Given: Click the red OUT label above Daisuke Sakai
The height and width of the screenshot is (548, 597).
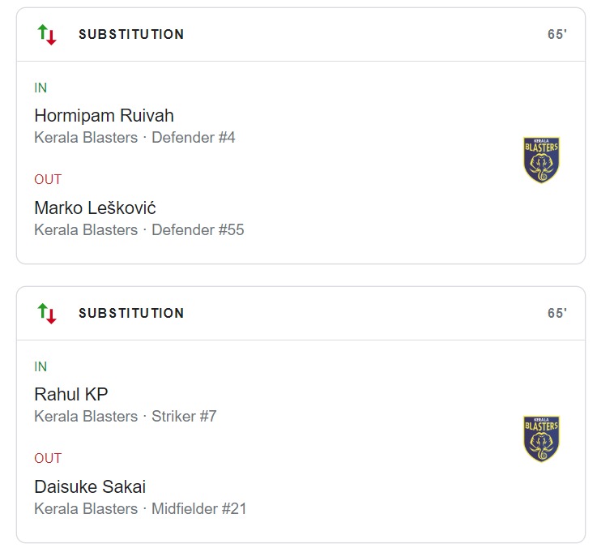Looking at the screenshot, I should click(x=48, y=458).
